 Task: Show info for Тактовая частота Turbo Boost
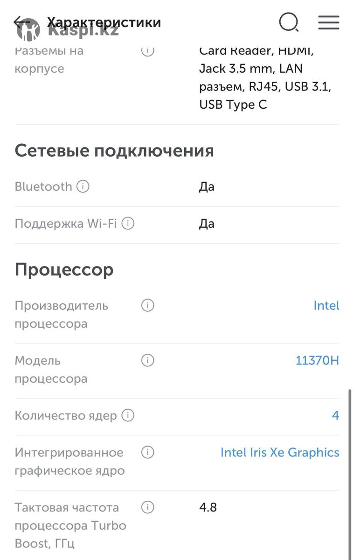click(x=147, y=507)
